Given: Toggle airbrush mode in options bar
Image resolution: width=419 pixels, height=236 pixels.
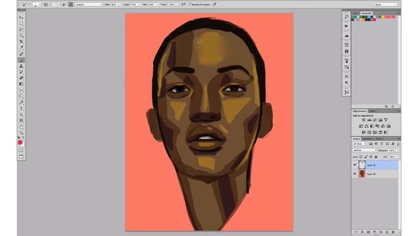Looking at the screenshot, I should click(183, 5).
